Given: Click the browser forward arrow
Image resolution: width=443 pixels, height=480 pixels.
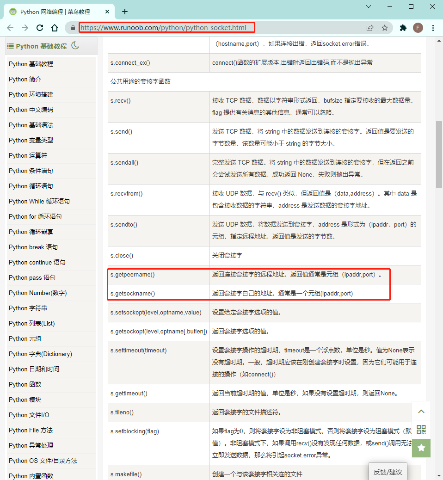Looking at the screenshot, I should 25,28.
